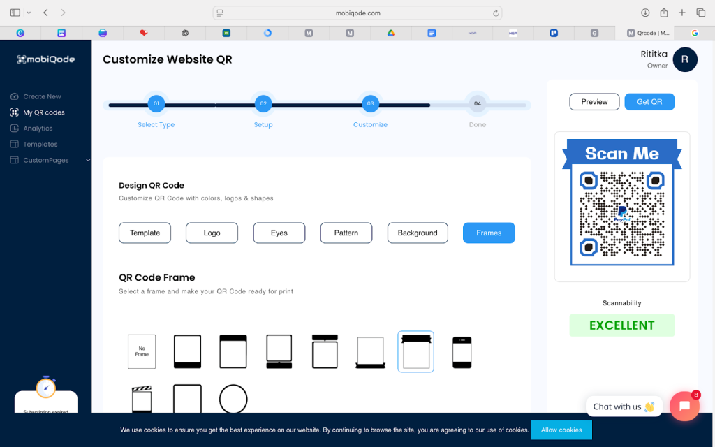The width and height of the screenshot is (715, 447).
Task: Click the Get QR button
Action: point(649,102)
